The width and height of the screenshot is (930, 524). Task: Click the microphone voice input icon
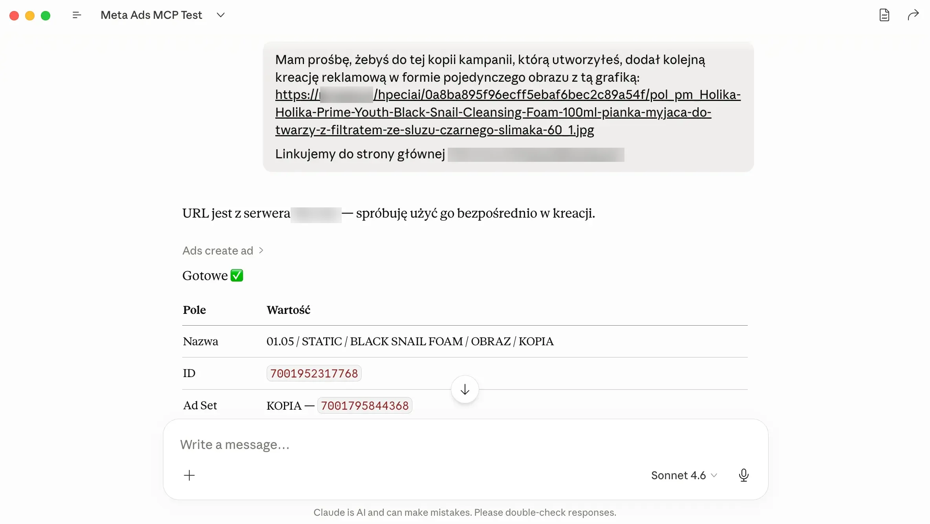743,475
